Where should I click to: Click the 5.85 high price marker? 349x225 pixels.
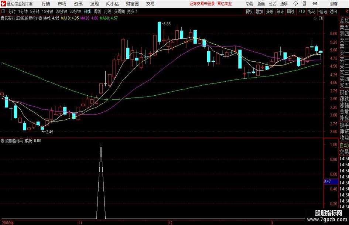167,24
